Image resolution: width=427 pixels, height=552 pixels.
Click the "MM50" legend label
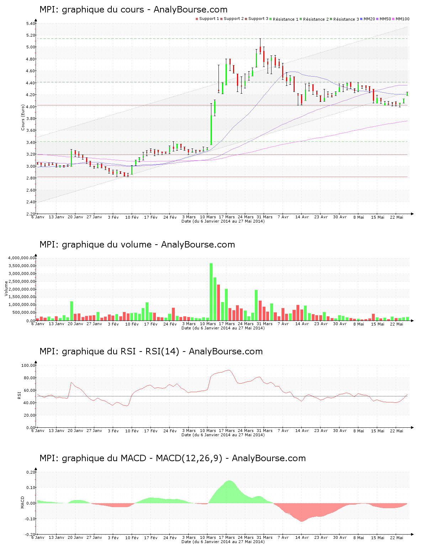click(x=385, y=19)
